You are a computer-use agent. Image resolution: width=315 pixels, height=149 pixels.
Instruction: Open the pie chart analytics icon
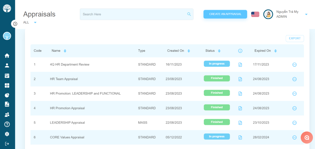tap(7, 95)
